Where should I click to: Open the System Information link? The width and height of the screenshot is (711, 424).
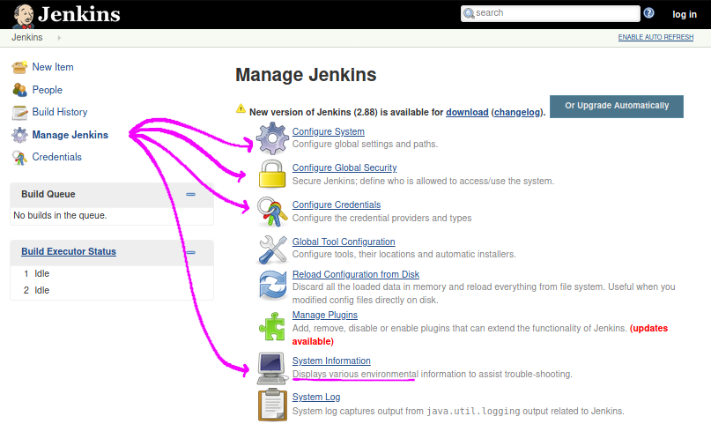[x=331, y=361]
